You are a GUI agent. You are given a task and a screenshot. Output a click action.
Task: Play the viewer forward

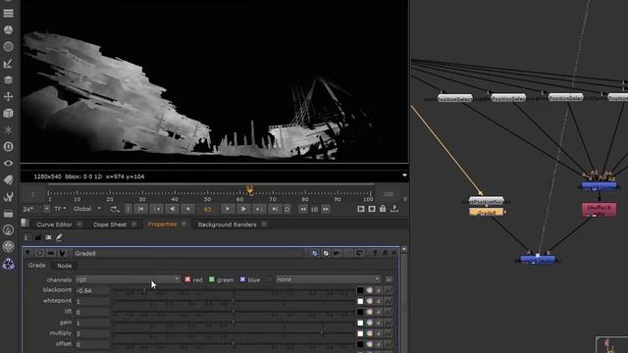coord(243,209)
